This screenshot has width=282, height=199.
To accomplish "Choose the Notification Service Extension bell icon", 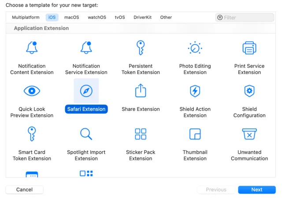I will pos(86,48).
